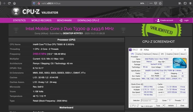Click the CPU-Z window purple app icon

130,50
